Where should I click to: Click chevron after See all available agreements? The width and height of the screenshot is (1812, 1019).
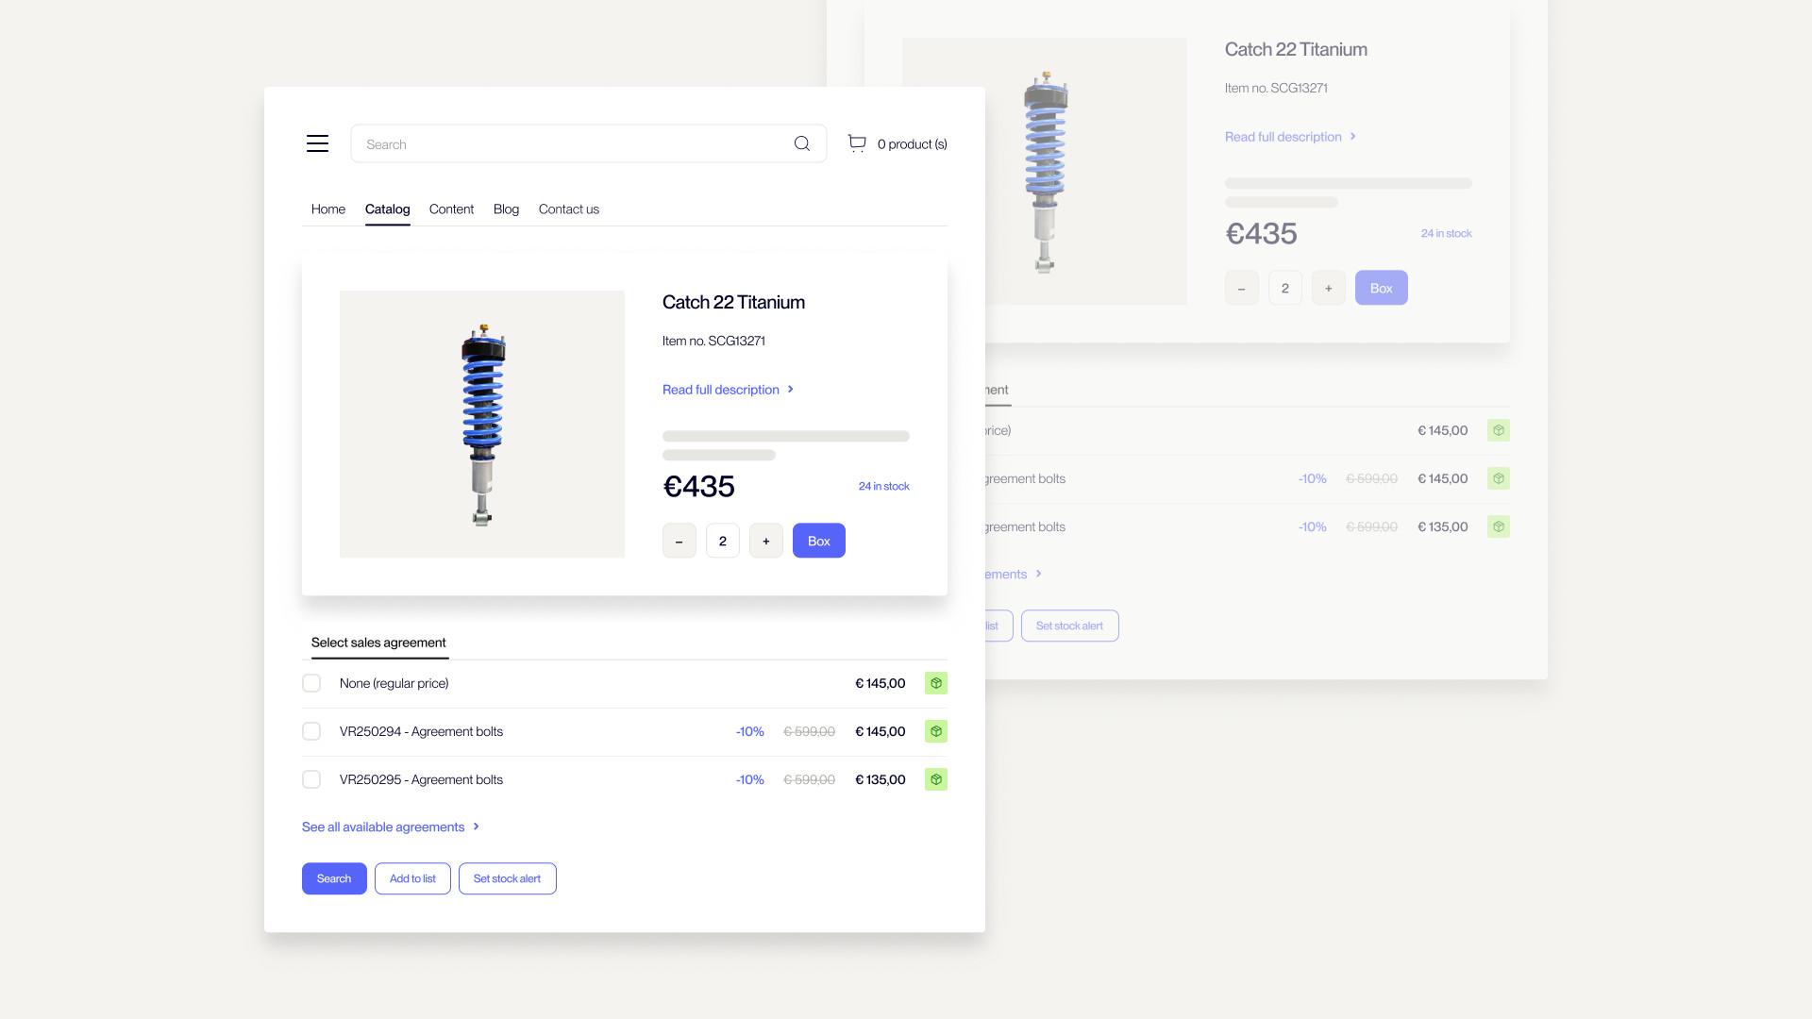point(477,827)
